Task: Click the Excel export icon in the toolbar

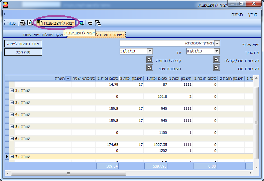Action: point(81,23)
